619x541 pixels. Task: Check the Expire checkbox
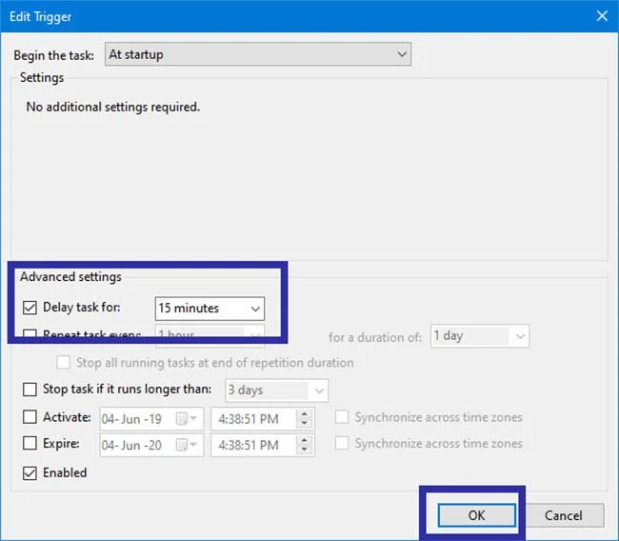coord(30,443)
